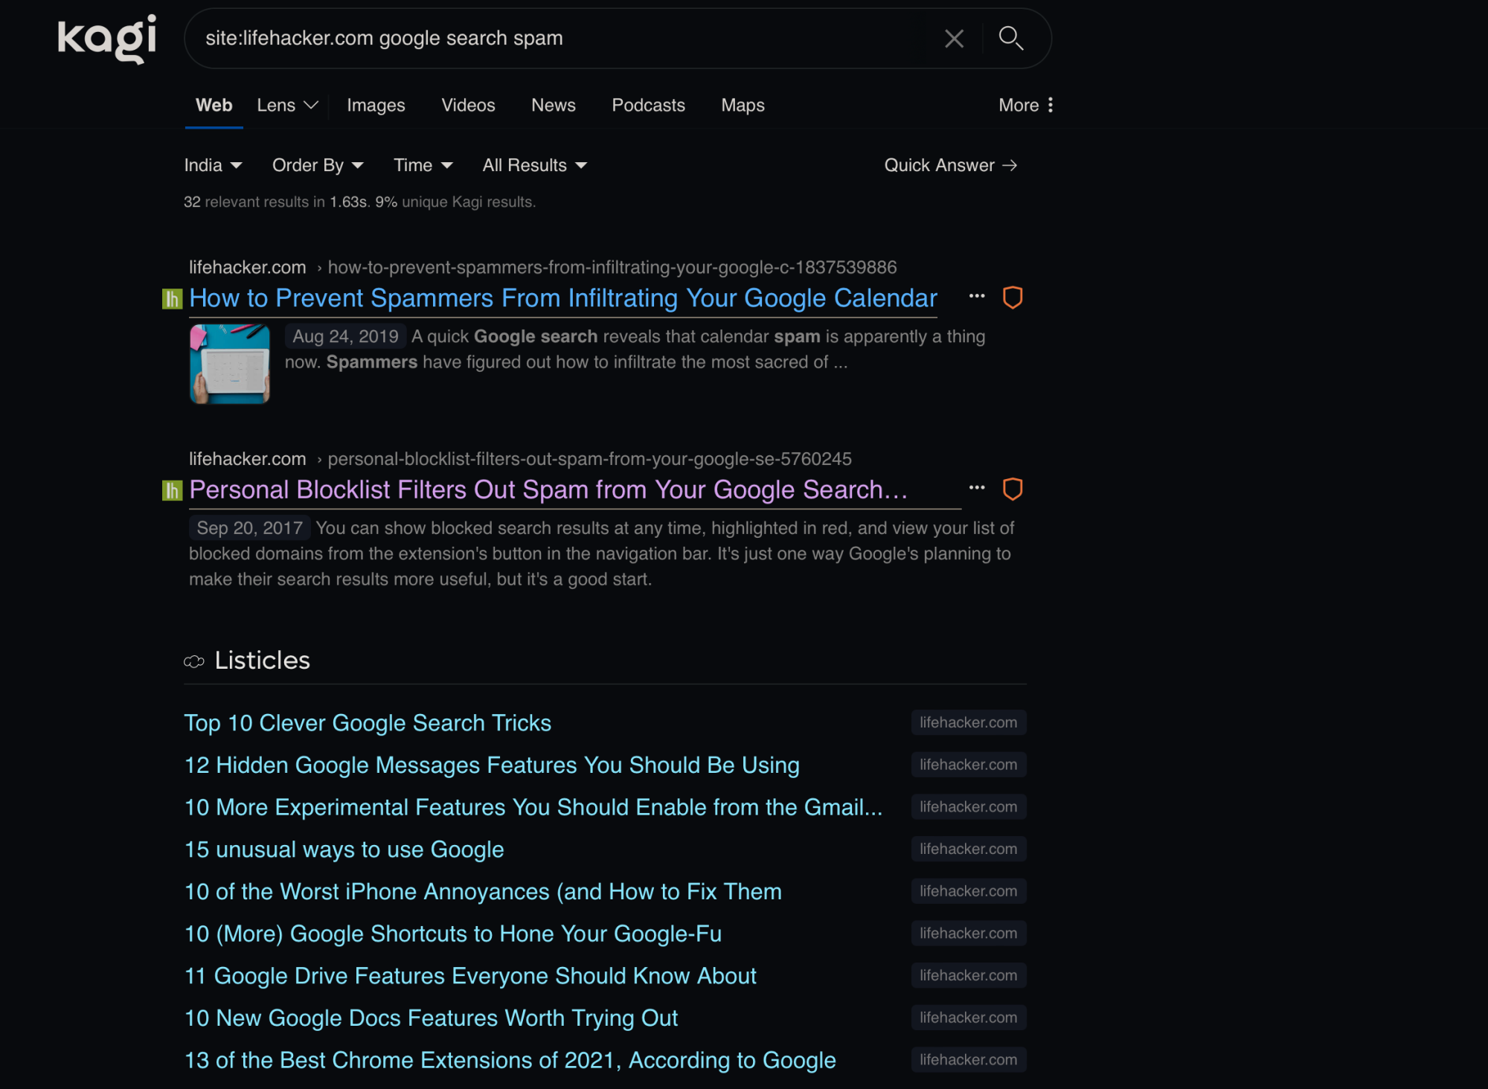1488x1089 pixels.
Task: Open 'How to Prevent Spammers' result link
Action: [563, 298]
